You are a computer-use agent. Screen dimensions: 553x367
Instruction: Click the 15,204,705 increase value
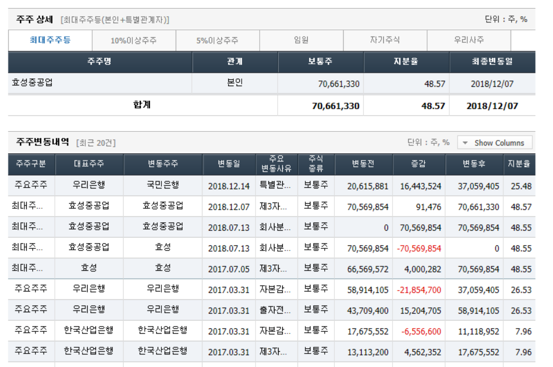(420, 311)
